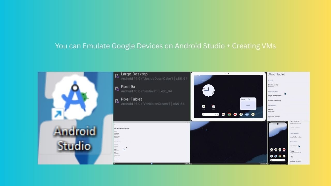Tap the microphone in tablet search bar

pos(215,114)
